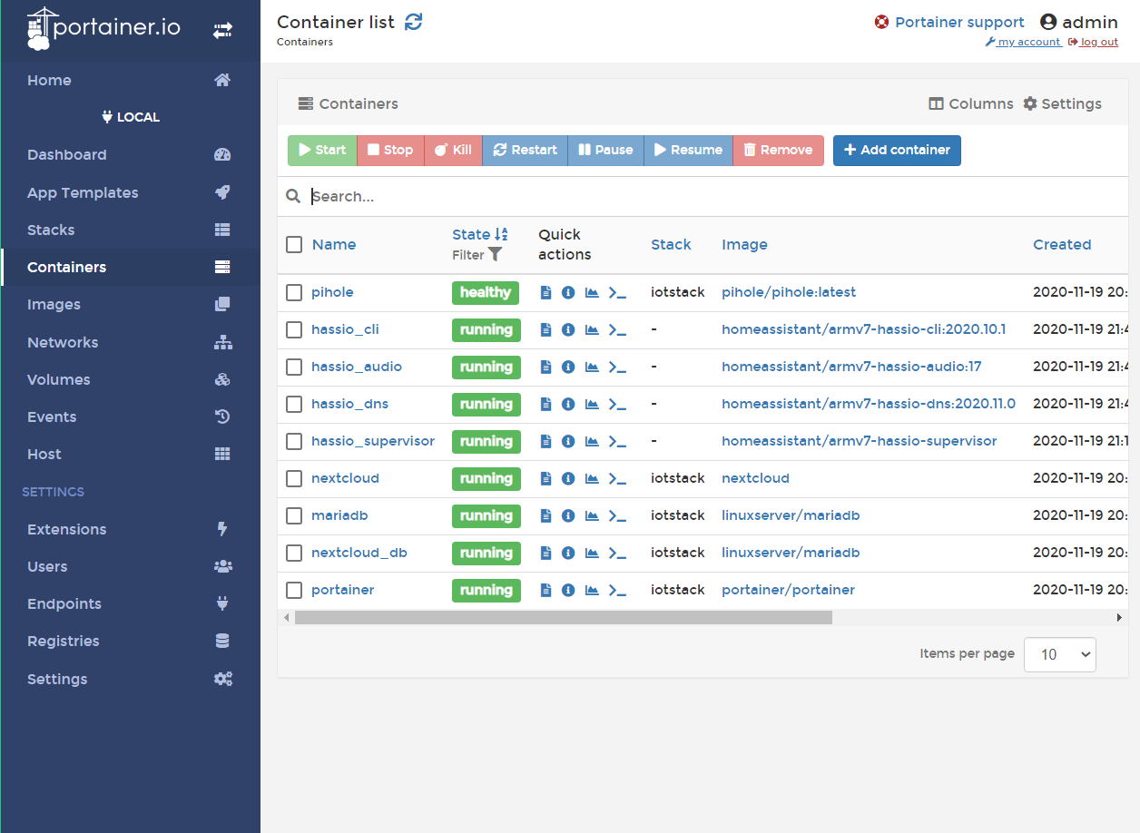Check the pihole container checkbox
Viewport: 1140px width, 833px height.
tap(294, 292)
